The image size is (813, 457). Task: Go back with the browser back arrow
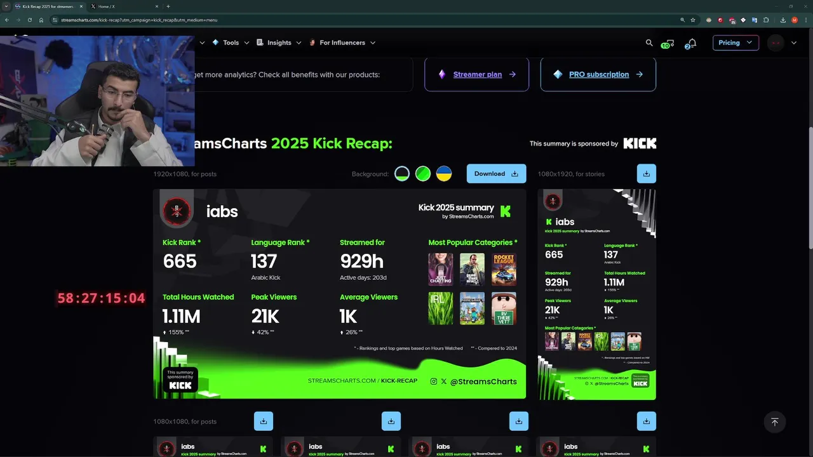tap(7, 20)
